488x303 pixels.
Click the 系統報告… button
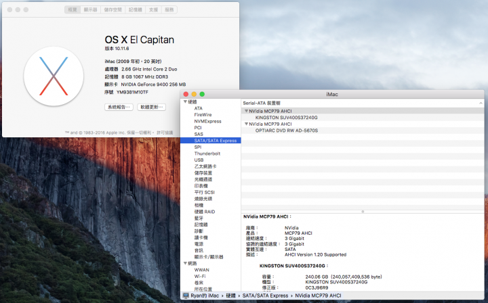click(x=119, y=107)
